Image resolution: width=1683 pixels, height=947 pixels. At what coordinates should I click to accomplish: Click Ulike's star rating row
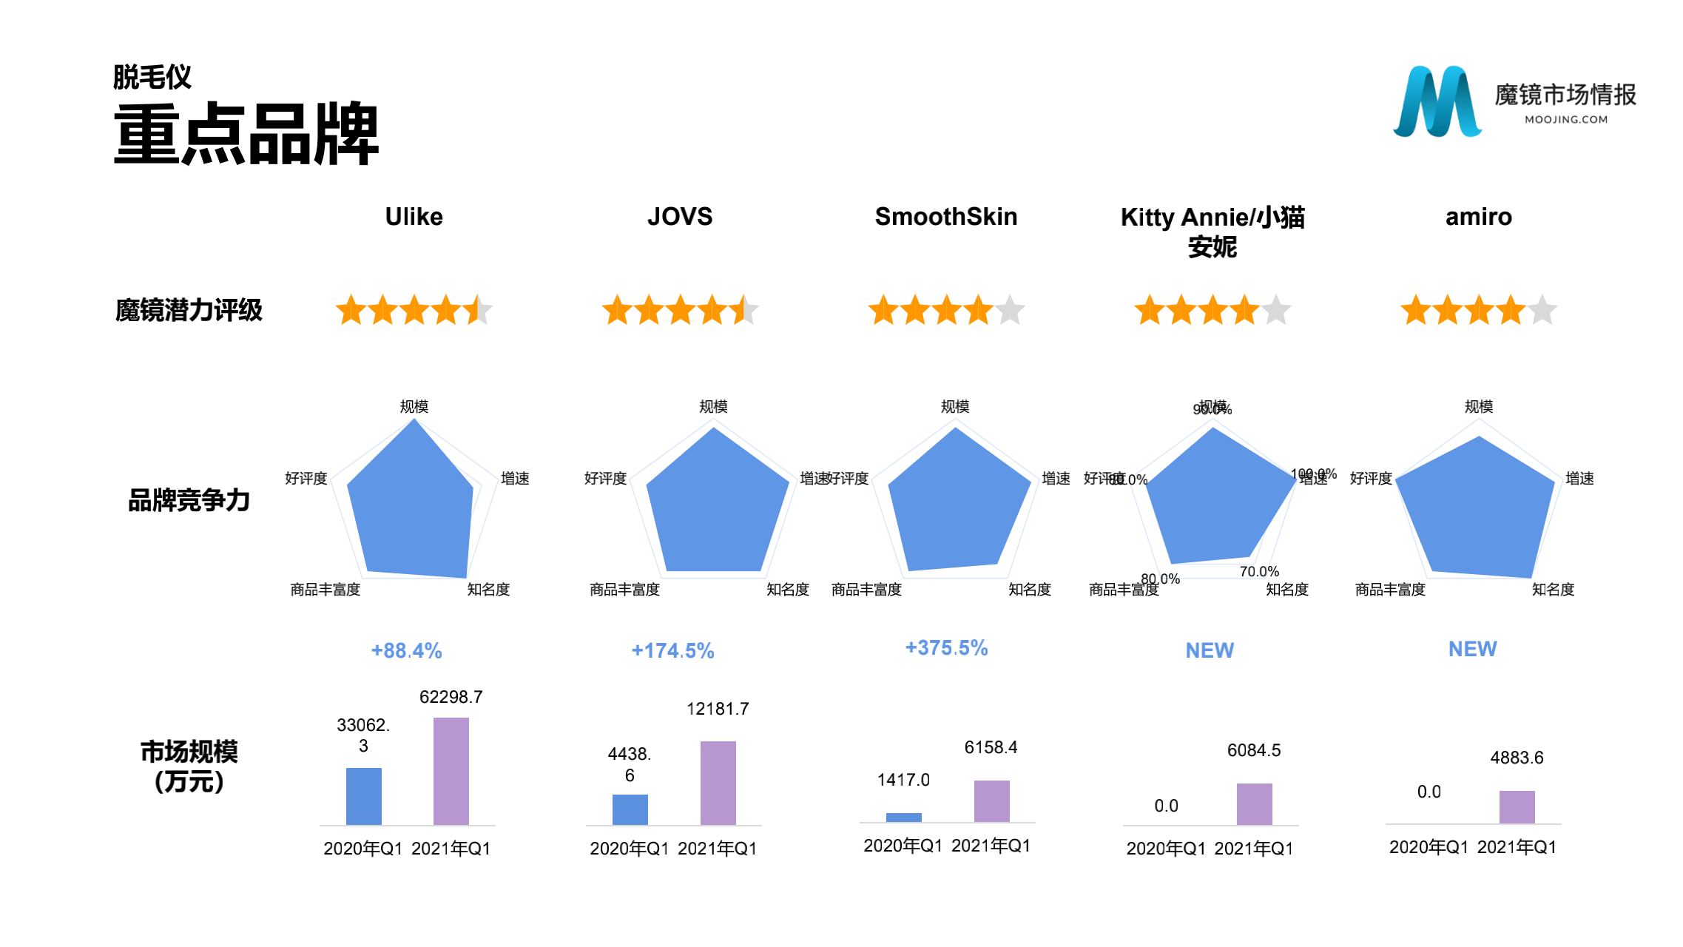coord(414,310)
